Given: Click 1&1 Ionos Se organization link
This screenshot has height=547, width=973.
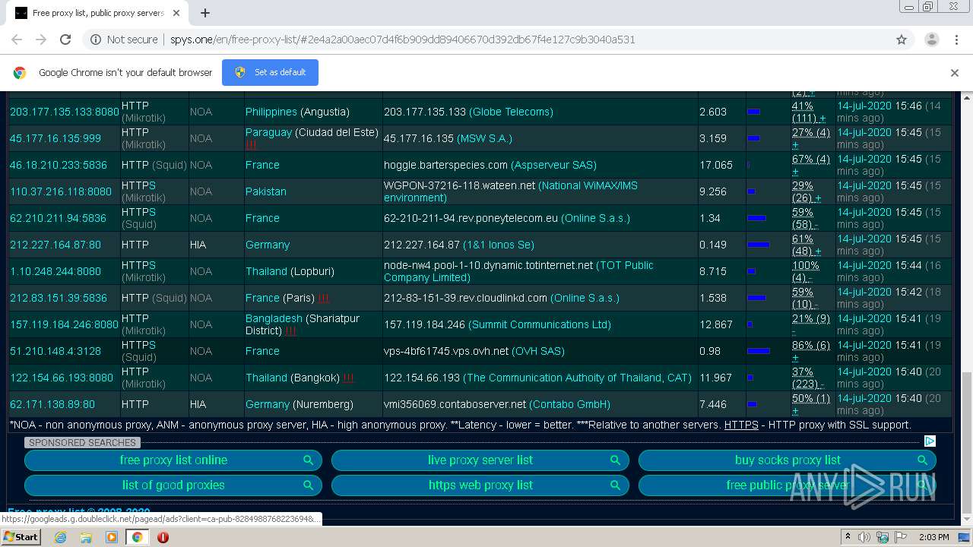Looking at the screenshot, I should click(x=499, y=245).
